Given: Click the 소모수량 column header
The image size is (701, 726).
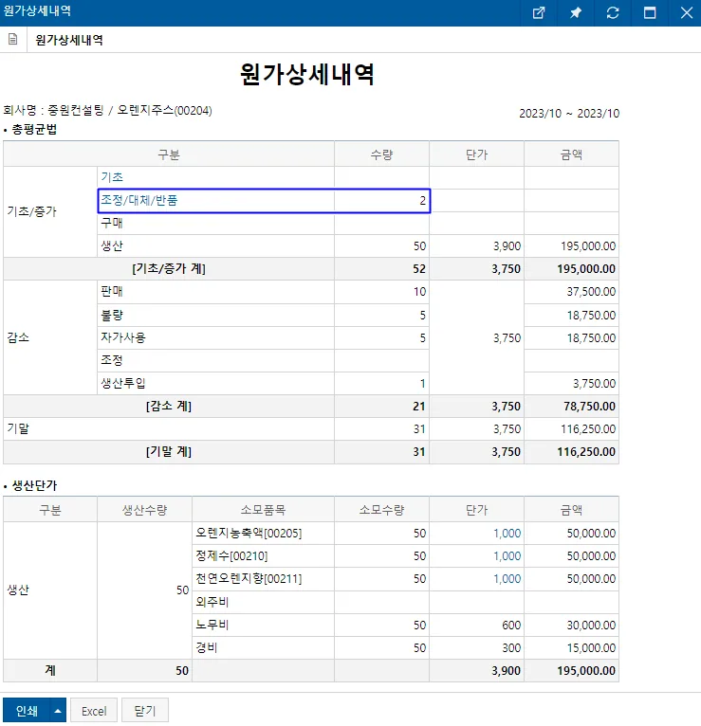Looking at the screenshot, I should click(x=381, y=510).
